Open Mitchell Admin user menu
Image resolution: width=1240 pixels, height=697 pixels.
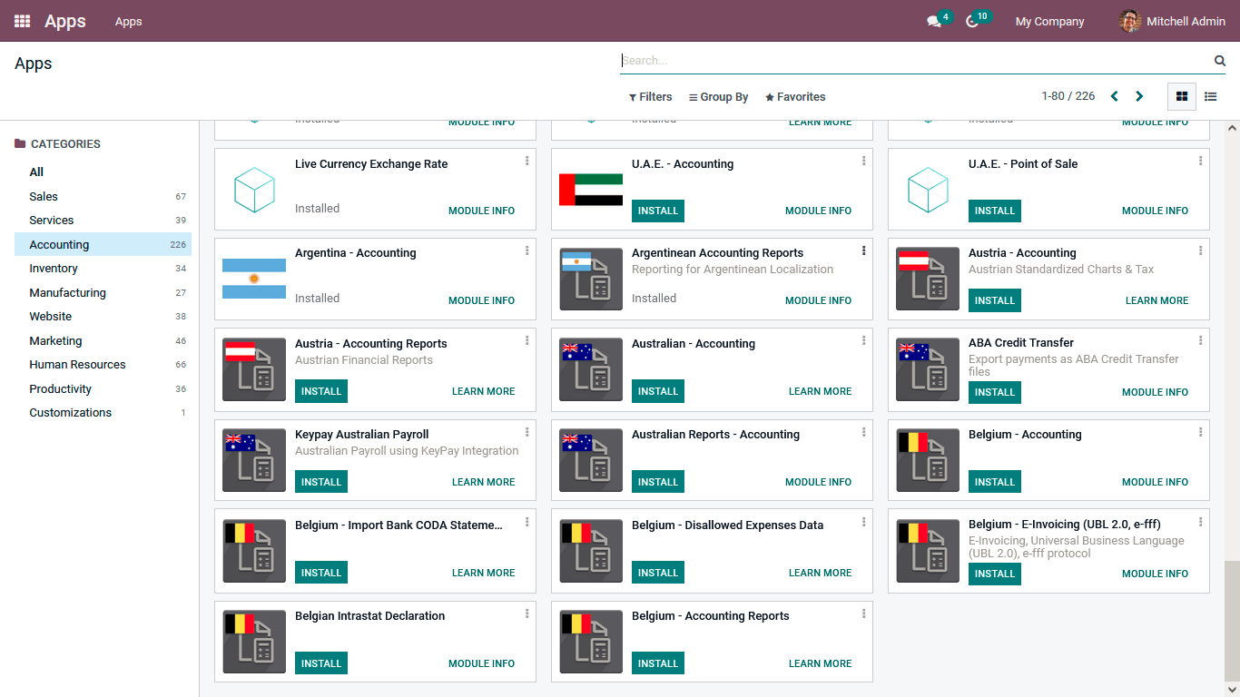tap(1172, 21)
